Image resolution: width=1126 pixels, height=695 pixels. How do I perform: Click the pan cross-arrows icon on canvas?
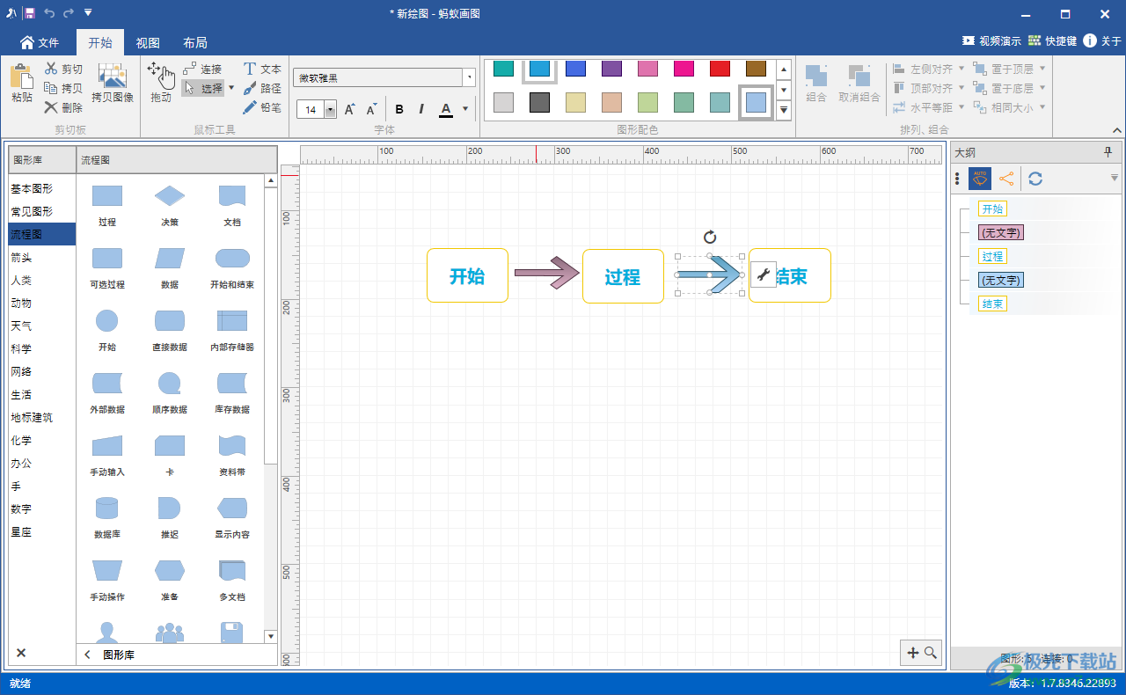coord(912,653)
